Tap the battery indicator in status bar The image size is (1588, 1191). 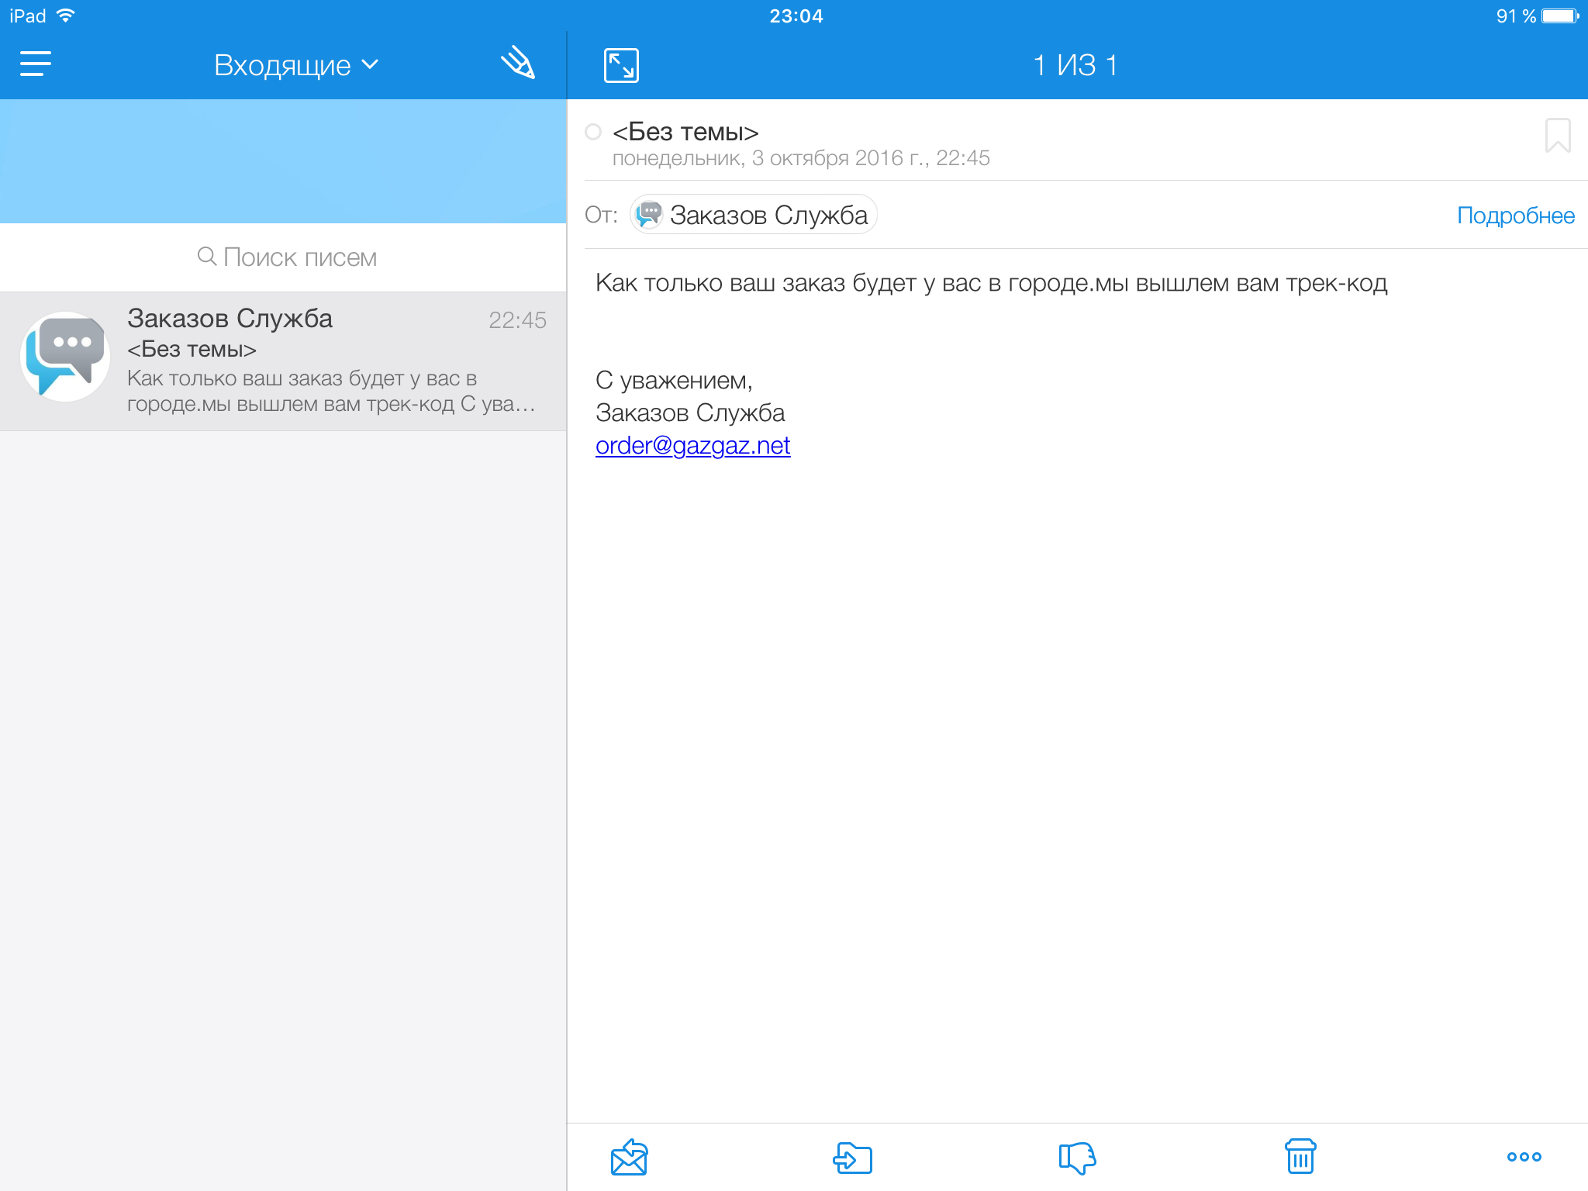1560,16
